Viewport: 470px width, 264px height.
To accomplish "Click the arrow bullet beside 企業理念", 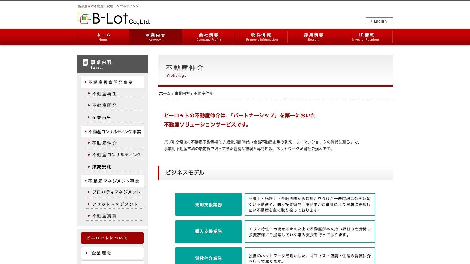I will click(87, 253).
